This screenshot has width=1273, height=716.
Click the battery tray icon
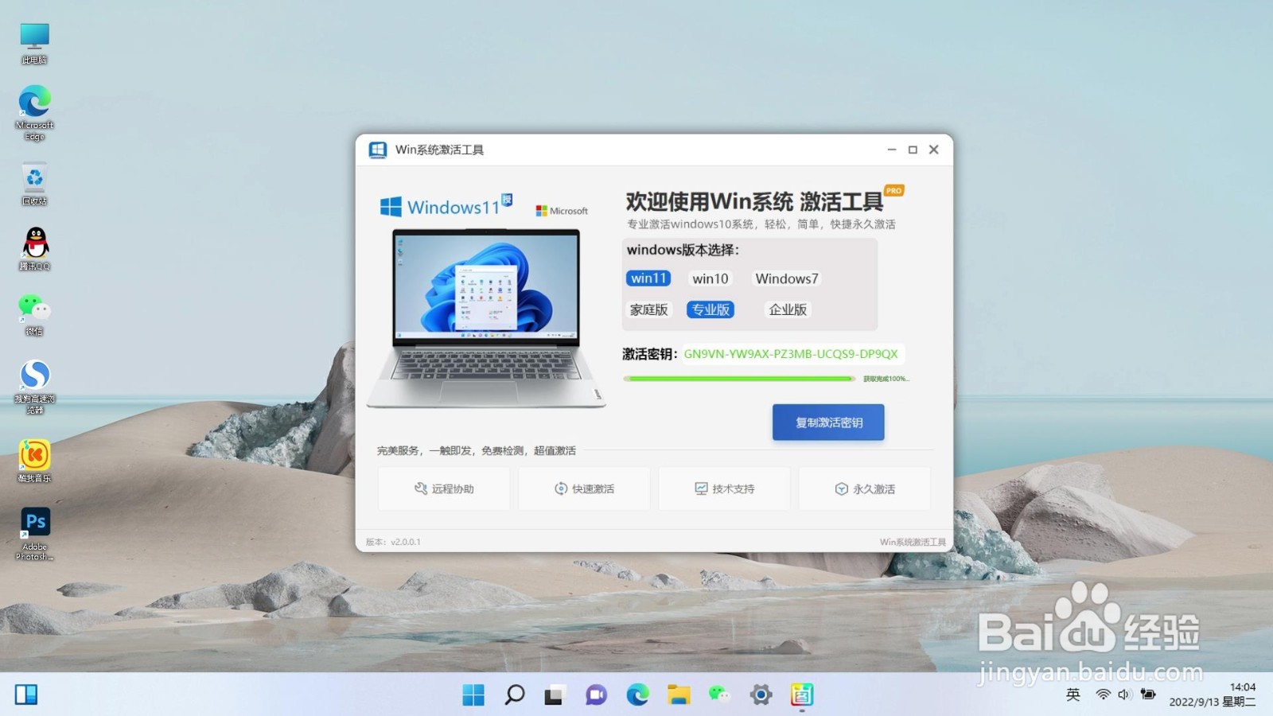pos(1147,695)
